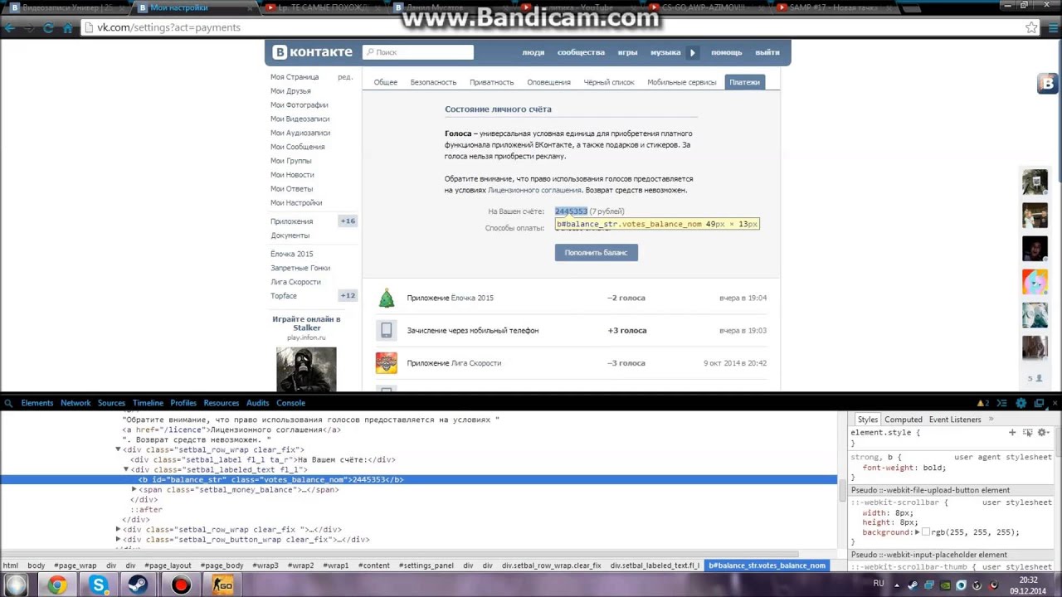Collapse the setbal_labeled_text div node

click(x=126, y=469)
